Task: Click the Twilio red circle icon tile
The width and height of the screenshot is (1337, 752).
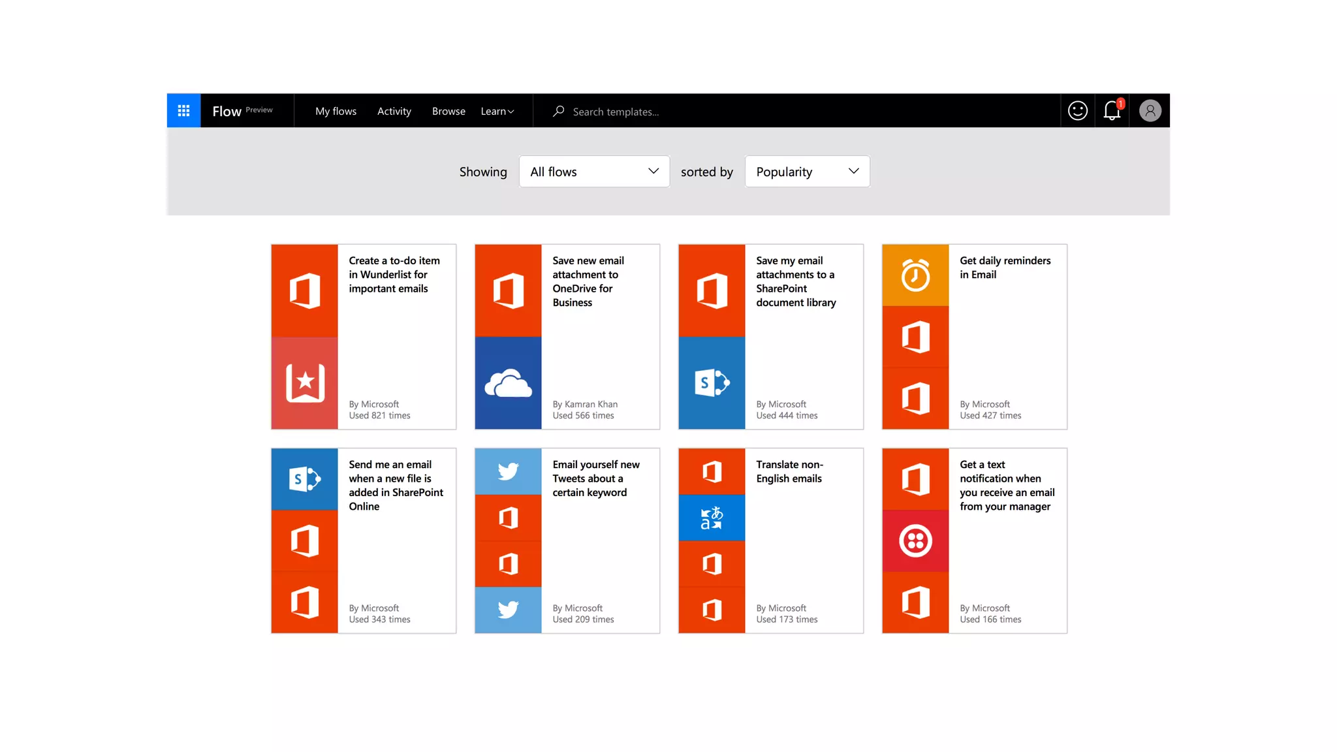Action: (915, 540)
